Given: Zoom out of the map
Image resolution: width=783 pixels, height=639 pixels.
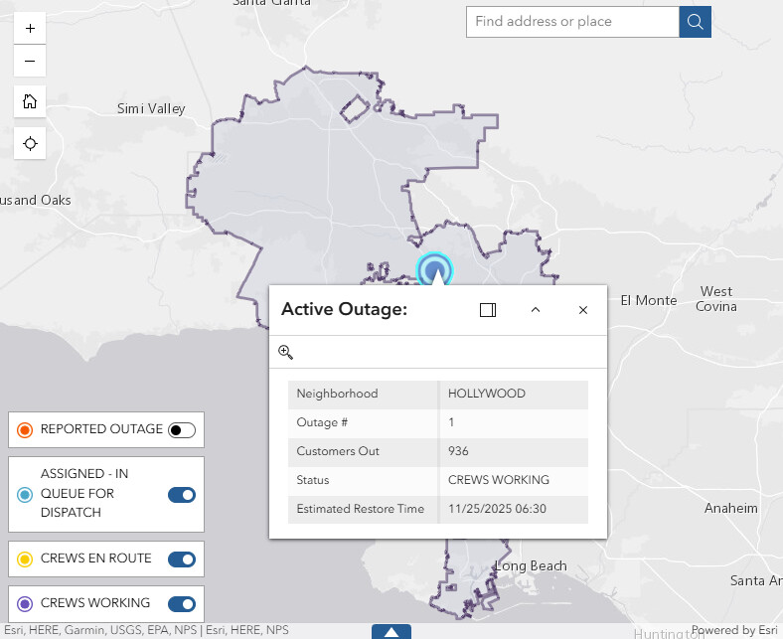Looking at the screenshot, I should tap(30, 62).
